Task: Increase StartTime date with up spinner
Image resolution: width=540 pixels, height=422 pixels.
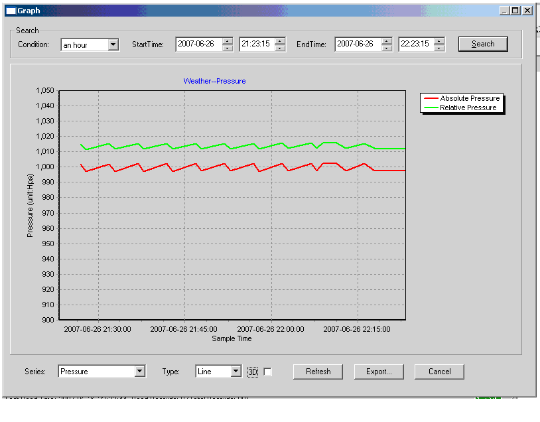Action: 228,41
